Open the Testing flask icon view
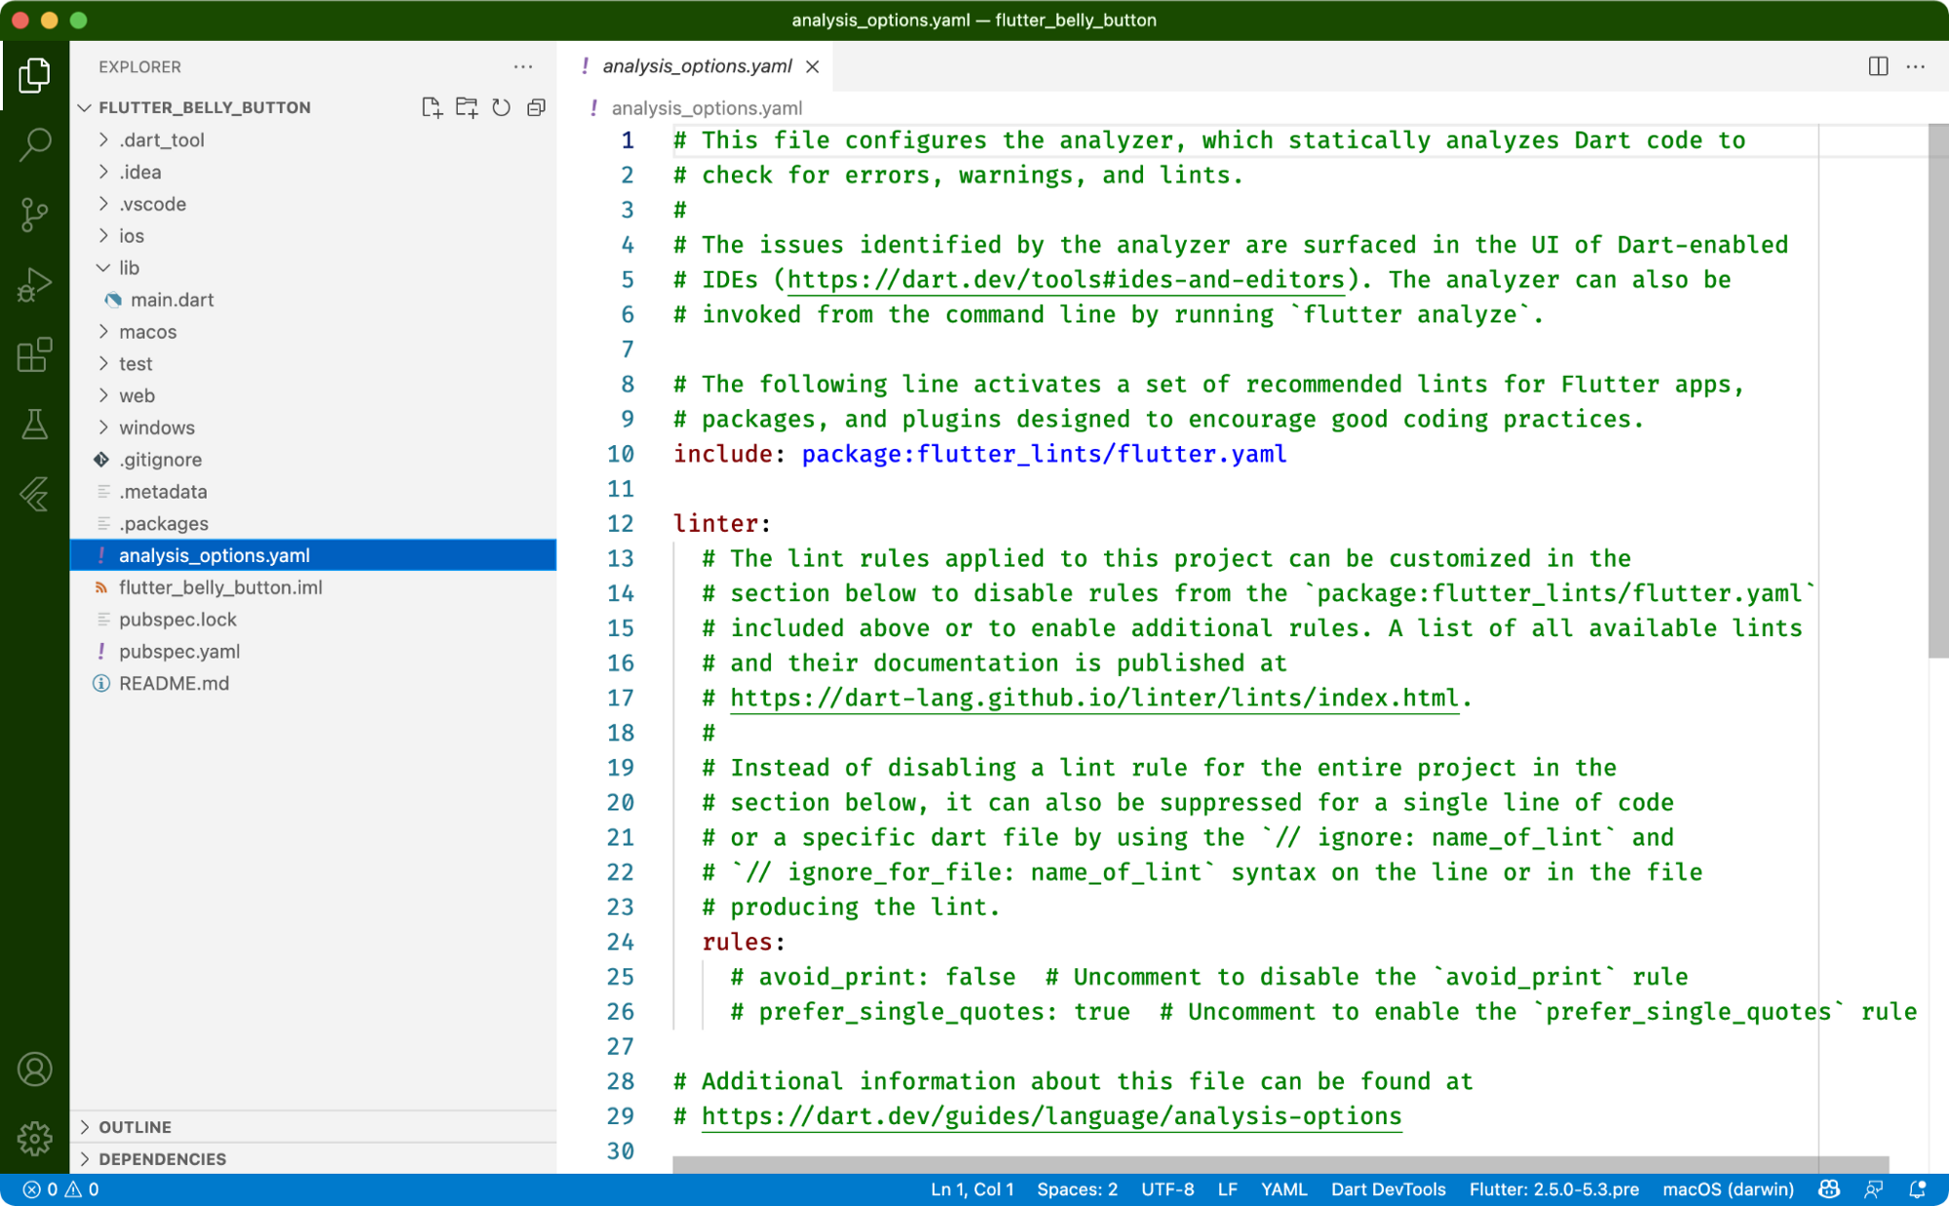This screenshot has height=1206, width=1949. [x=35, y=425]
